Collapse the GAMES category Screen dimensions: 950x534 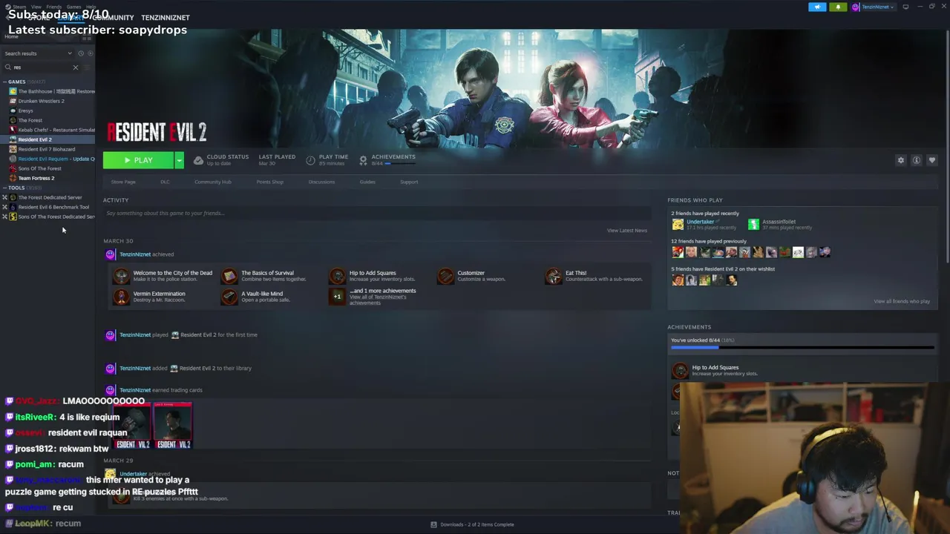point(5,82)
